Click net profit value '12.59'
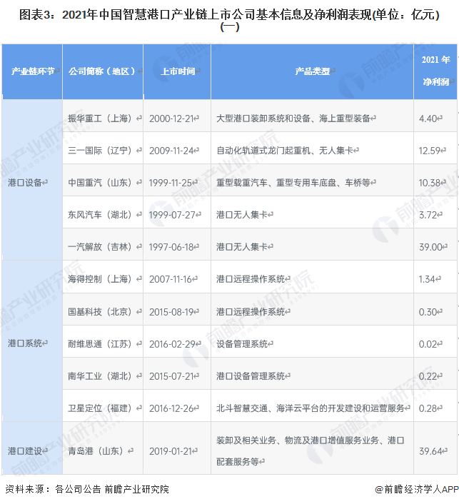Viewport: 459px width, 504px height. coord(430,151)
